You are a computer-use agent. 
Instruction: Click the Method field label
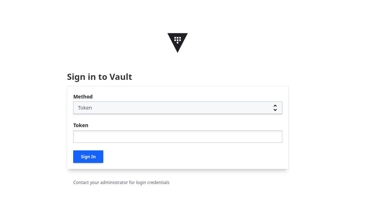tap(83, 96)
